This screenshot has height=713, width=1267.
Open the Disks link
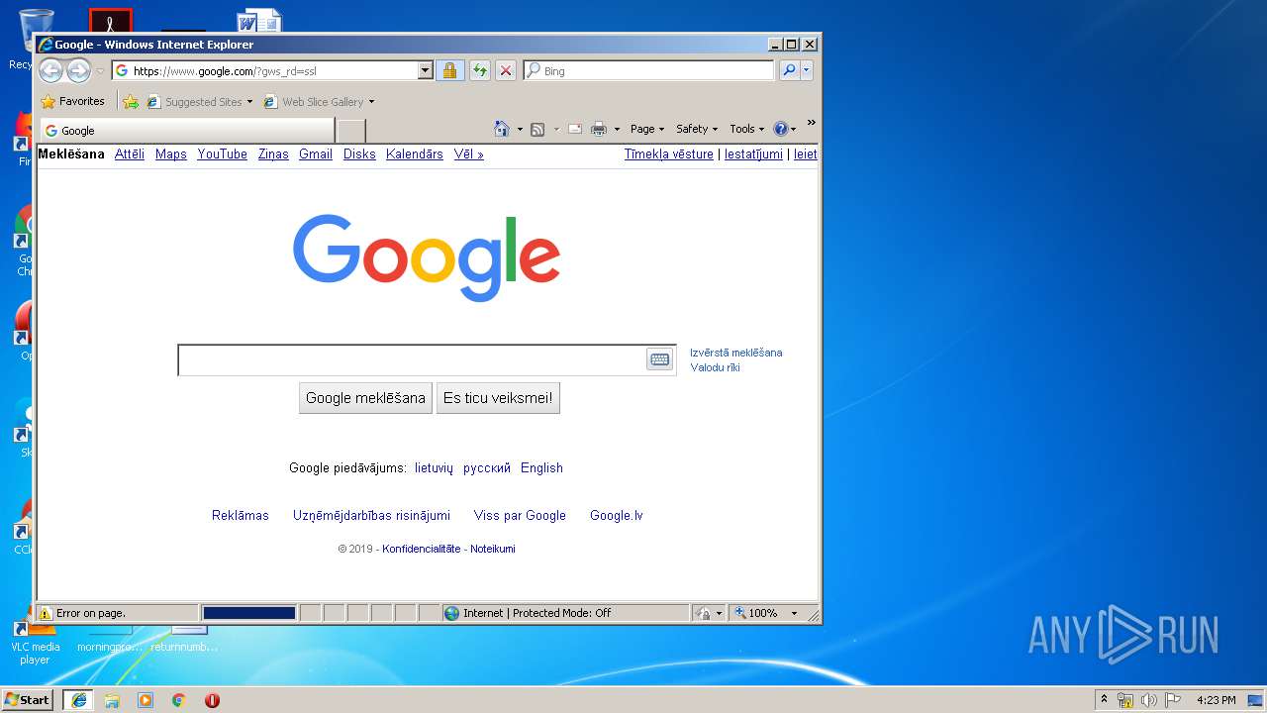click(359, 154)
